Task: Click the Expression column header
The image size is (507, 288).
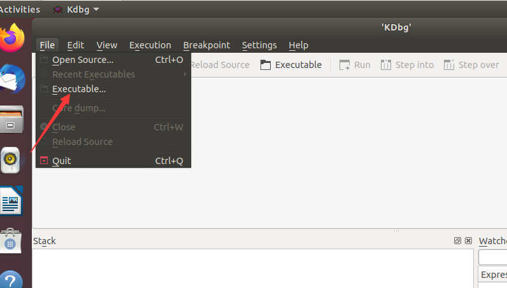Action: pos(493,275)
